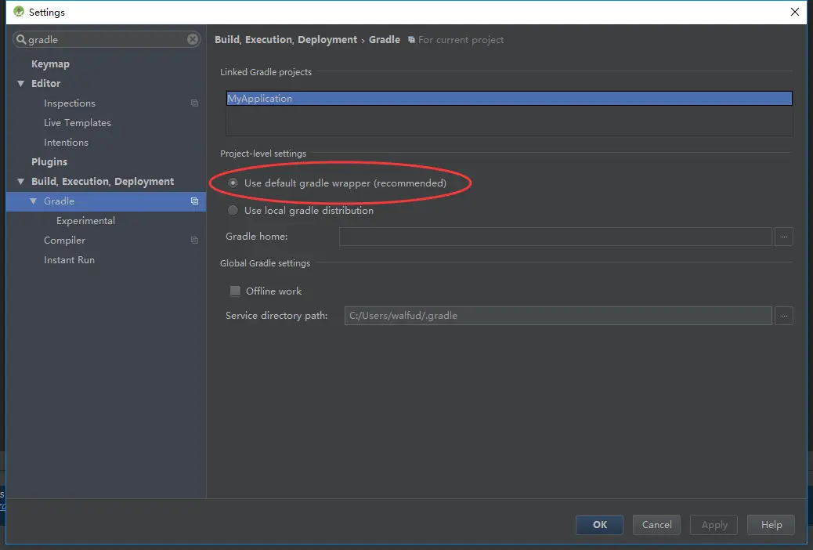The image size is (813, 550).
Task: Open Help for Gradle settings
Action: [x=771, y=525]
